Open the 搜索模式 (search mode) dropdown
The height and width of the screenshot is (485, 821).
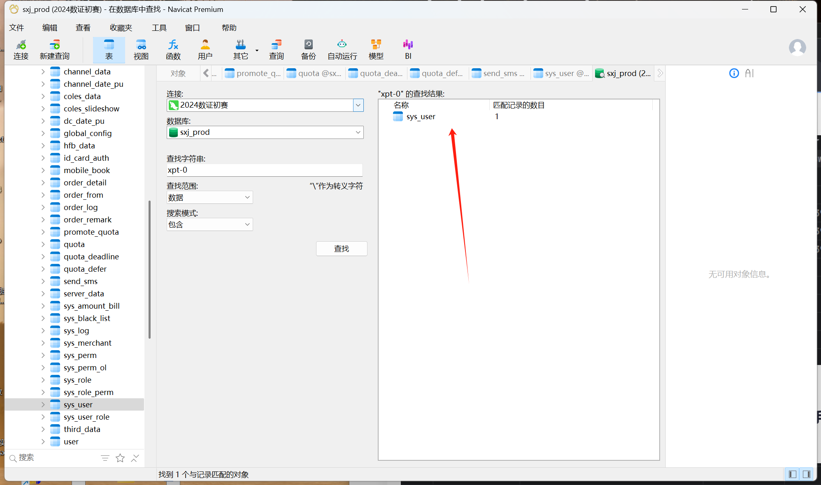(209, 224)
